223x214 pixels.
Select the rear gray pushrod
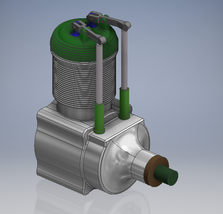124,60
